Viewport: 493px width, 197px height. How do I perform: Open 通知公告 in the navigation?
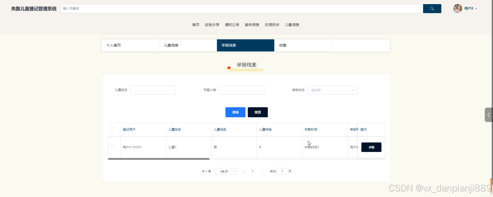(232, 25)
